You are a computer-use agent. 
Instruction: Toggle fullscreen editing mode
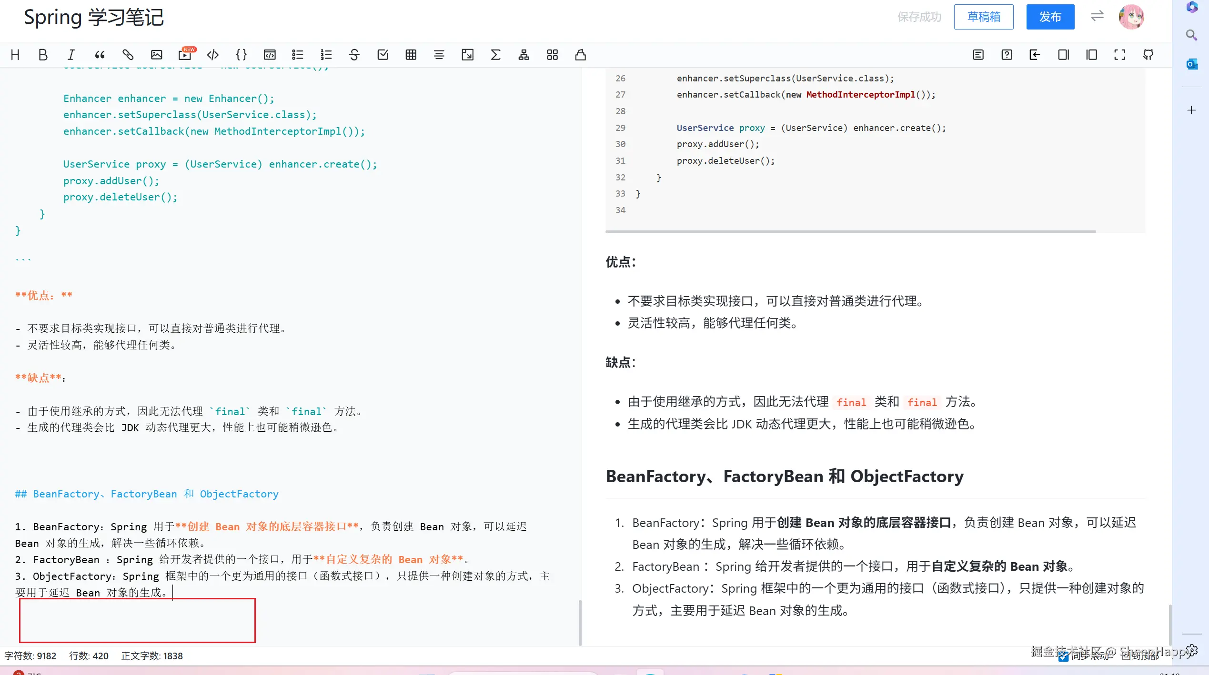pos(1119,54)
